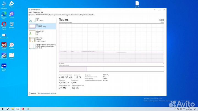Click the memory composition bar

(x=111, y=69)
